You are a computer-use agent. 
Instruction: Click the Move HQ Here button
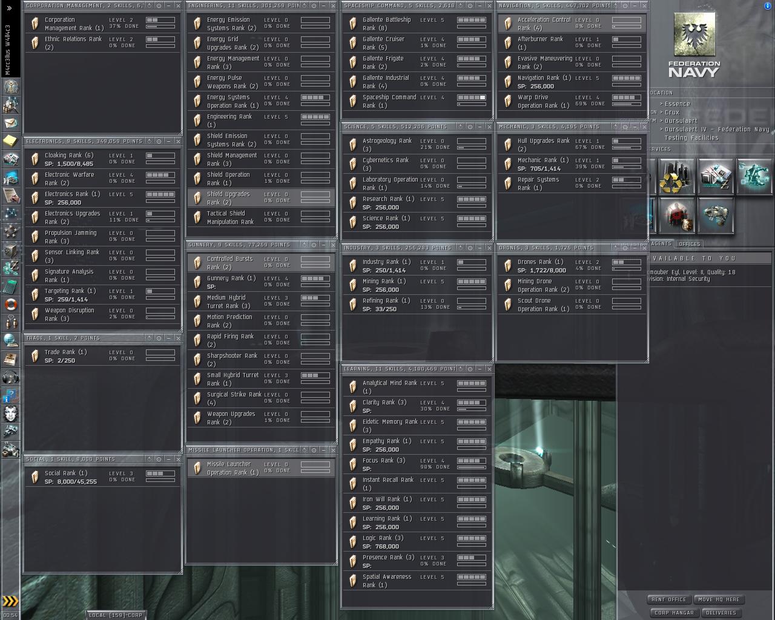pos(719,599)
